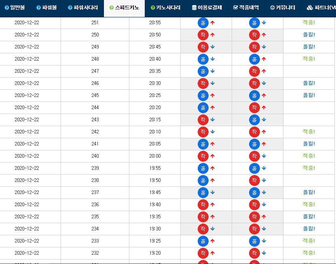Viewport: 336px width, 264px height.
Task: Click the 올킬! result in round 241 row
Action: click(309, 144)
